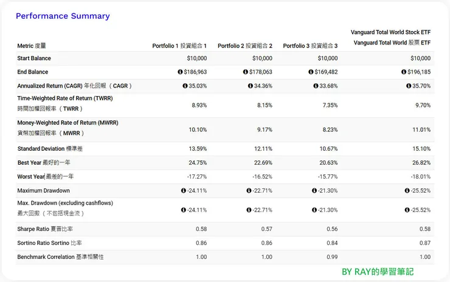Select the Portfolio 3 column header
The height and width of the screenshot is (282, 450).
pyautogui.click(x=310, y=46)
